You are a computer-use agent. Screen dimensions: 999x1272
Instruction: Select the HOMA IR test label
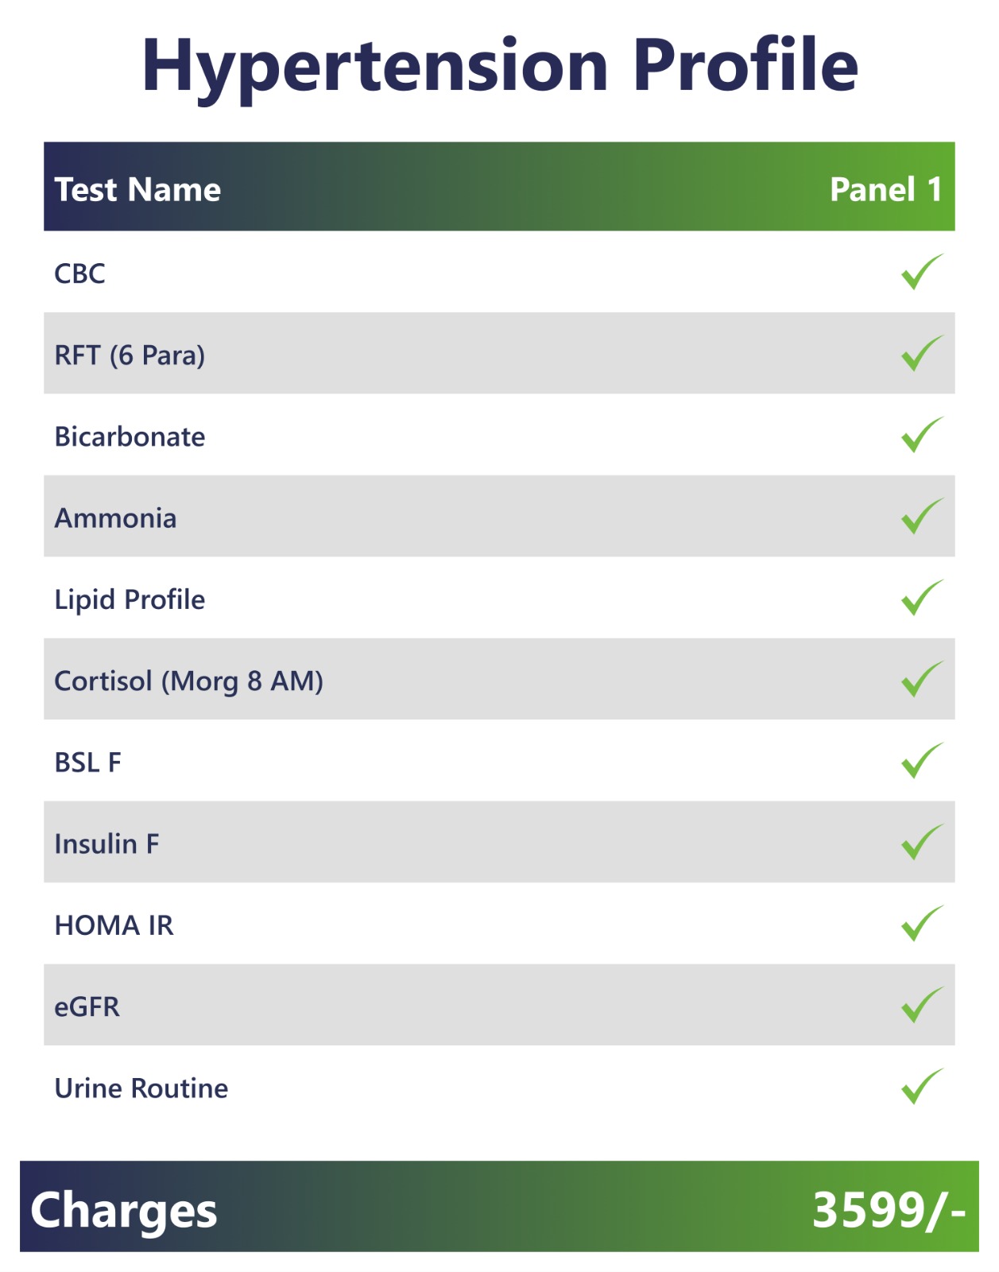click(x=114, y=925)
